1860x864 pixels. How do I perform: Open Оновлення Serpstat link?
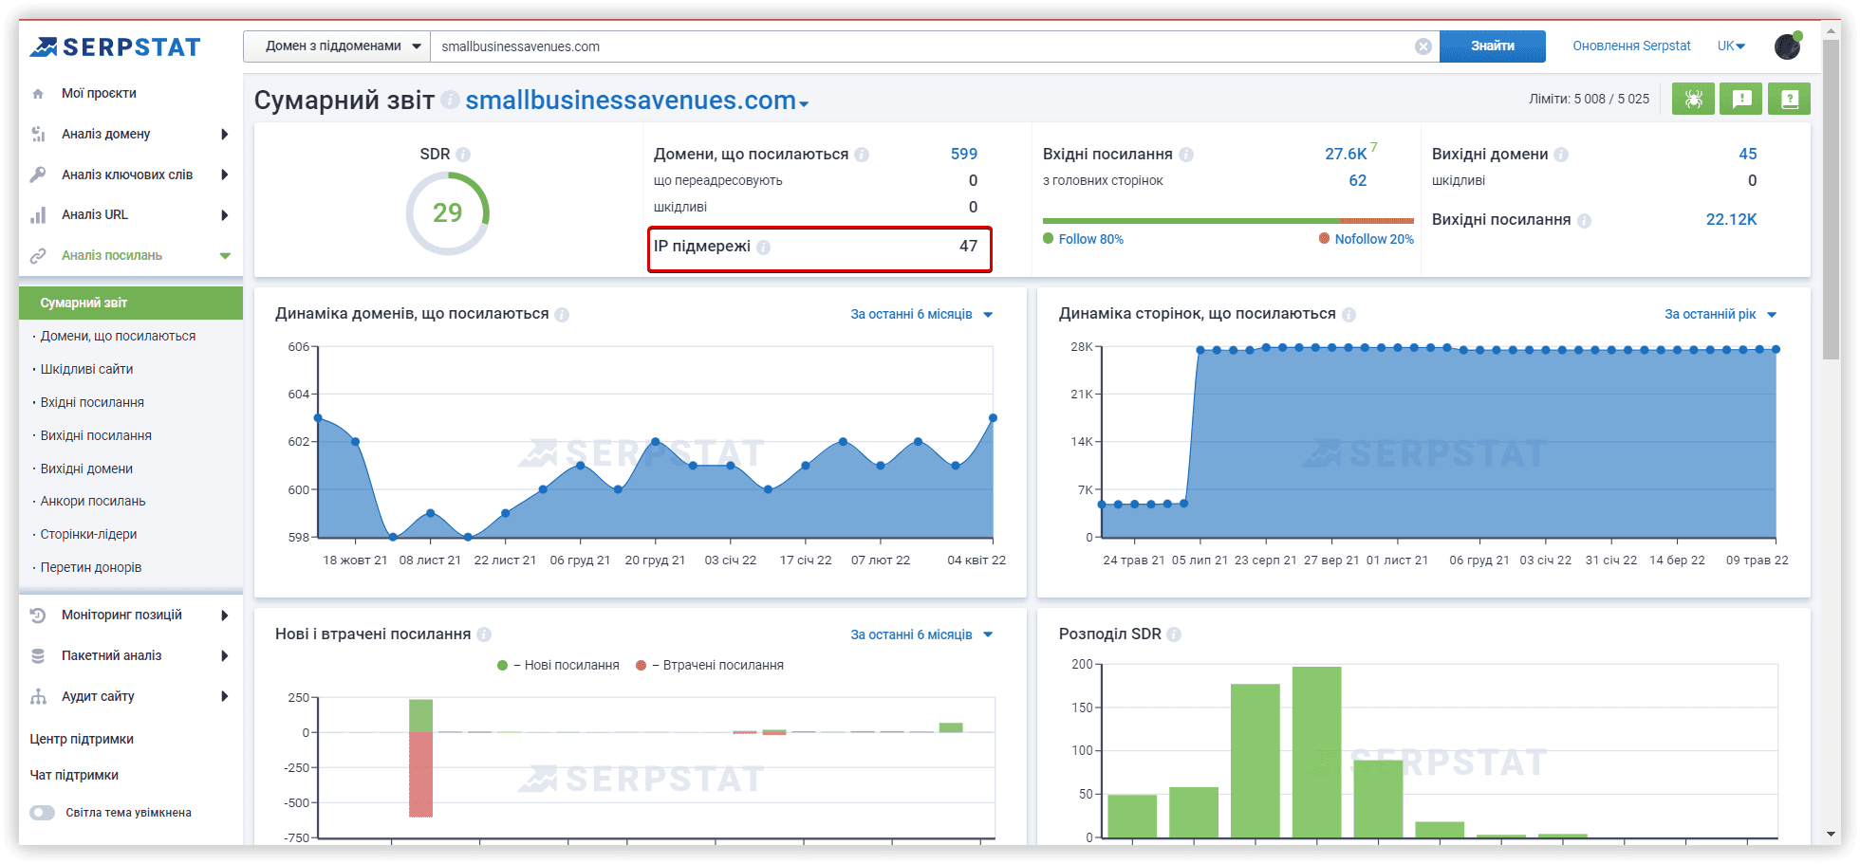(x=1631, y=46)
